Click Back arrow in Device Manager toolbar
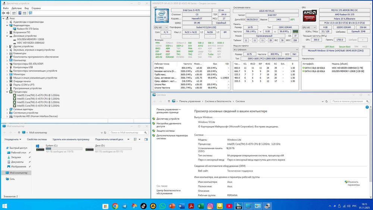 pyautogui.click(x=3, y=13)
